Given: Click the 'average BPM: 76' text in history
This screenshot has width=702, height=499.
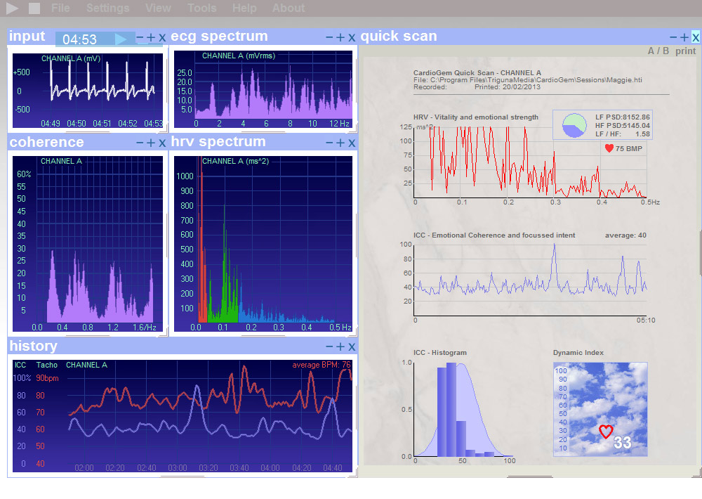Looking at the screenshot, I should pyautogui.click(x=322, y=365).
